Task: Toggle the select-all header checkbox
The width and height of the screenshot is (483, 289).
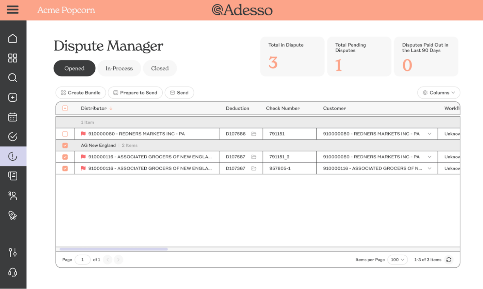Action: (65, 108)
